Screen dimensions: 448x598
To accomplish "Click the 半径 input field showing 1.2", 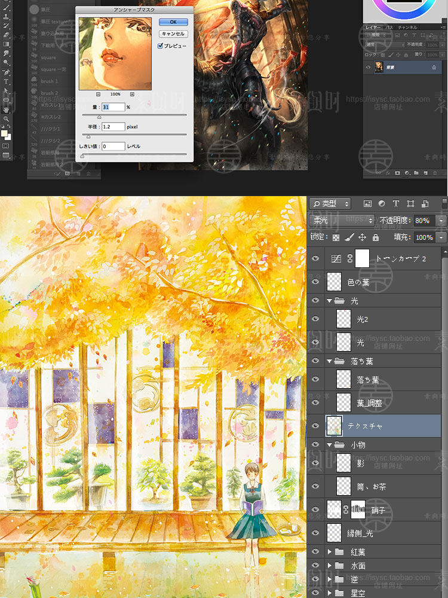I will (x=113, y=127).
